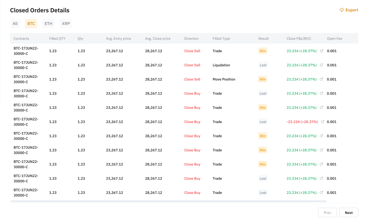Open share icon in the Liqudation row
Viewport: 367px width, 224px height.
click(x=321, y=65)
